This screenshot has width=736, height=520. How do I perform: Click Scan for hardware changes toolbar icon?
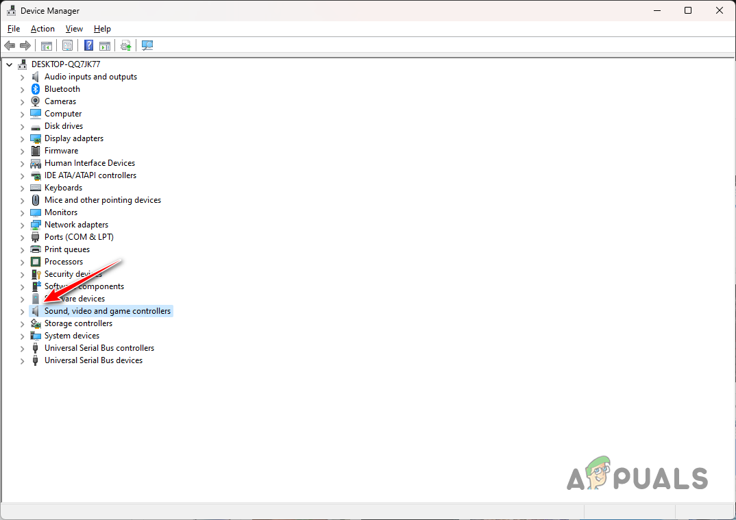coord(147,45)
